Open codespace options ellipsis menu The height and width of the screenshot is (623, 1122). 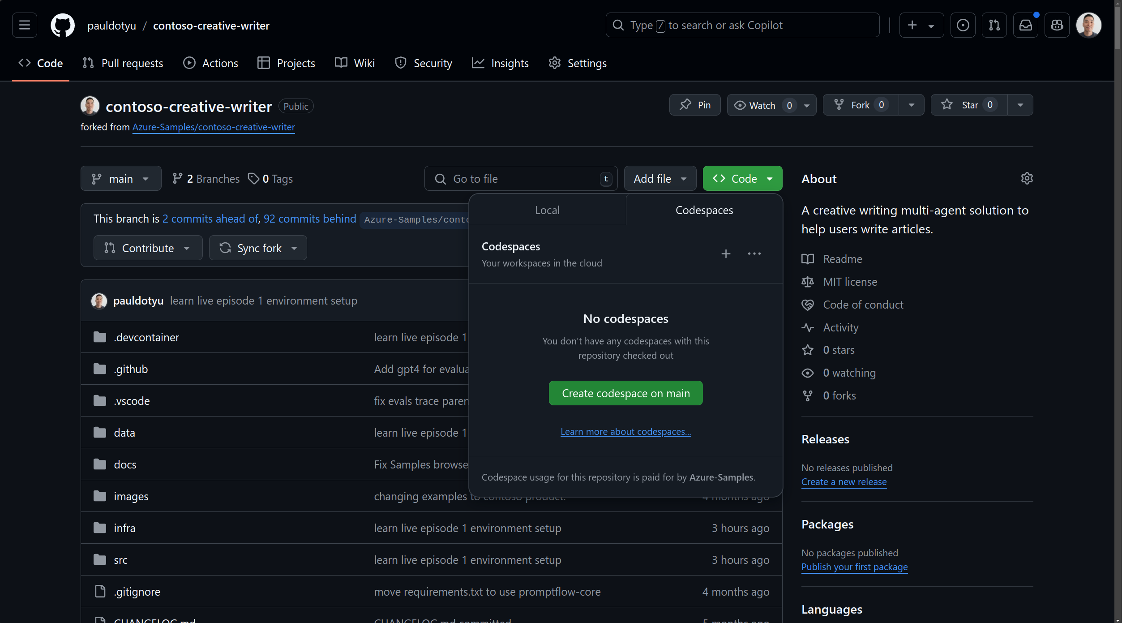pos(754,254)
